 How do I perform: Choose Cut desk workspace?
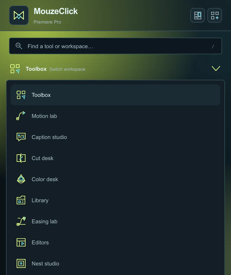(115, 158)
